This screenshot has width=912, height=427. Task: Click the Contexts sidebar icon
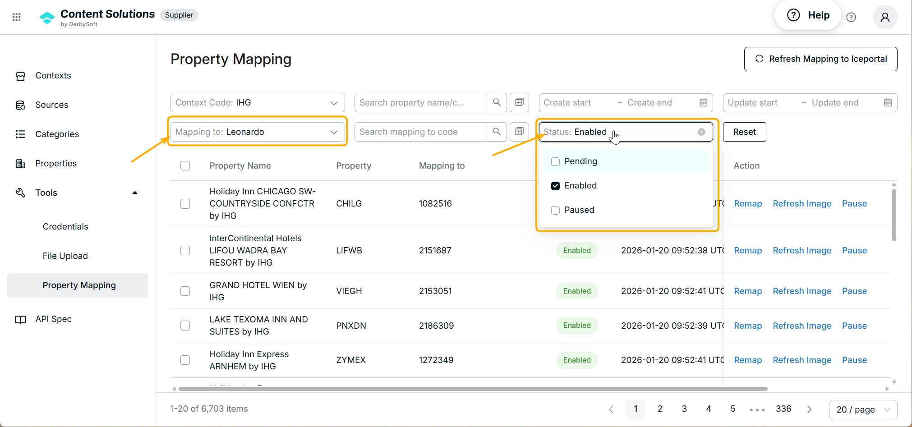coord(20,76)
